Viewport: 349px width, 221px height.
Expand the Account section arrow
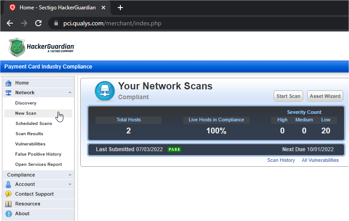click(x=70, y=184)
